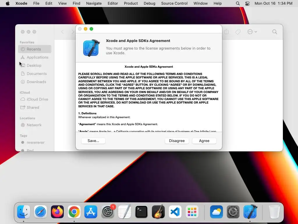Open Terminal from the Dock
298x224 pixels.
pos(141,212)
